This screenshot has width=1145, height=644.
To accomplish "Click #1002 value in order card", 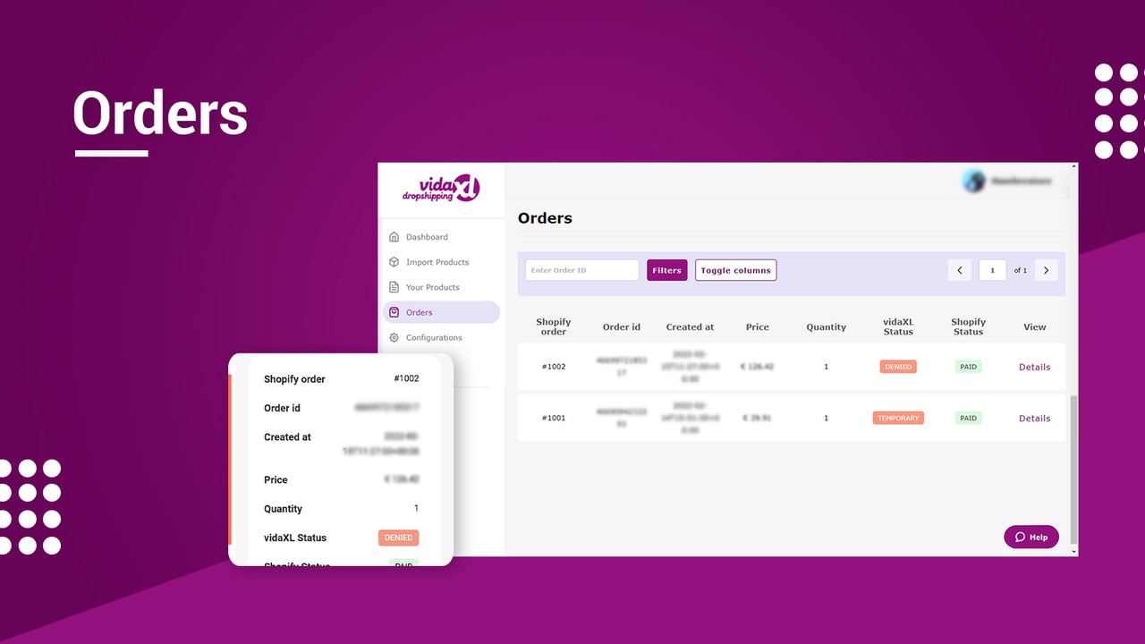I will click(406, 378).
